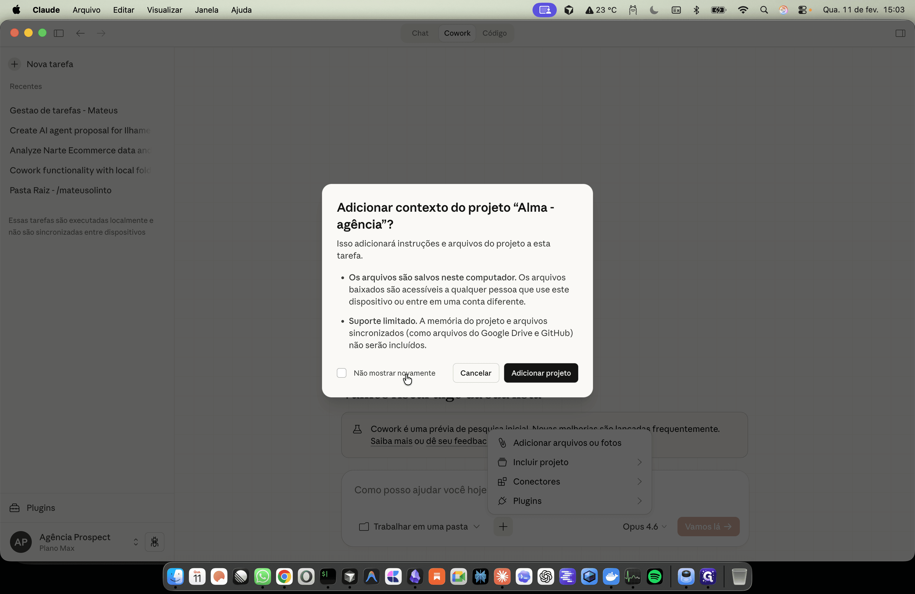Click the bug icon beside account
The width and height of the screenshot is (915, 594).
155,542
